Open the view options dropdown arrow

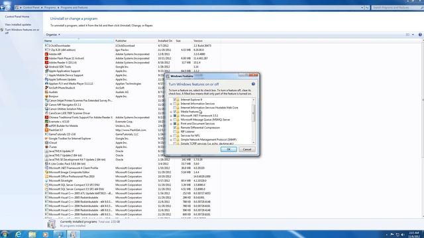413,34
